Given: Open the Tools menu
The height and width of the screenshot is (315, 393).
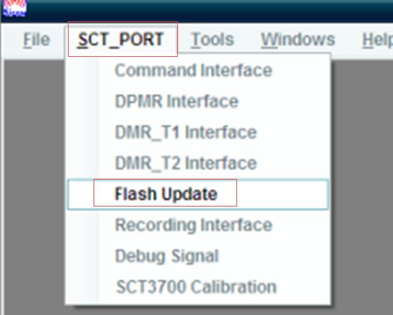Looking at the screenshot, I should click(212, 40).
